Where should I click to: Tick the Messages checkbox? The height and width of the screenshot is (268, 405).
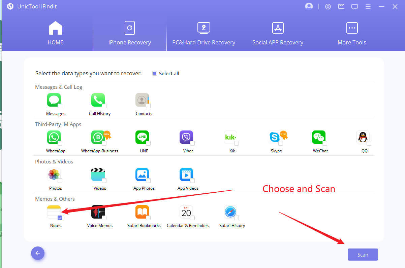tap(60, 106)
